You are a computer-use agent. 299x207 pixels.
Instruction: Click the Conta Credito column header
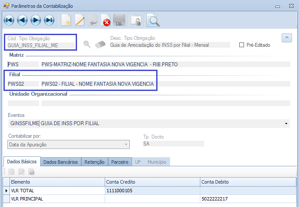click(x=152, y=182)
